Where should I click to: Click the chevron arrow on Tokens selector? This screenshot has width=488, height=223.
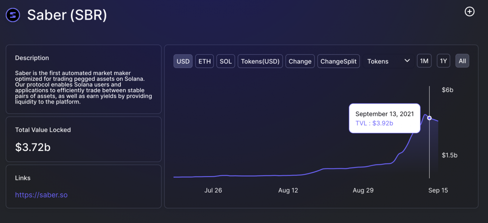[x=407, y=60]
